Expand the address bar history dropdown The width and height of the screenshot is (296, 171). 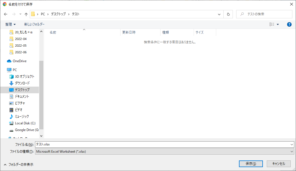pyautogui.click(x=219, y=14)
